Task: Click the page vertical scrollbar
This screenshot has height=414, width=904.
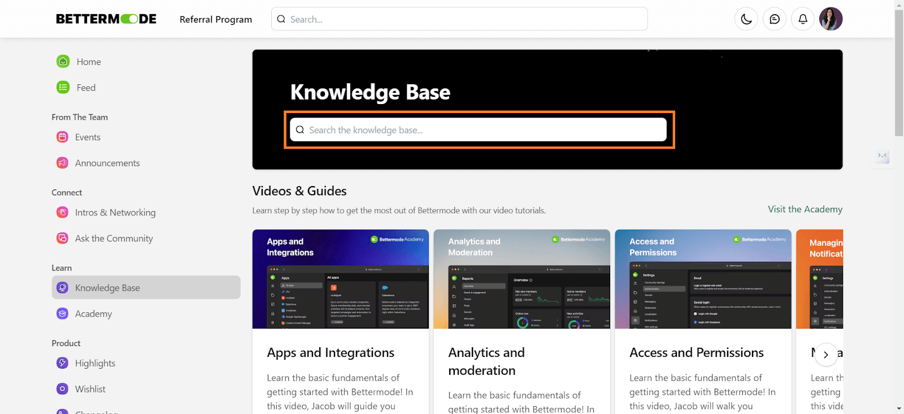Action: pyautogui.click(x=899, y=74)
